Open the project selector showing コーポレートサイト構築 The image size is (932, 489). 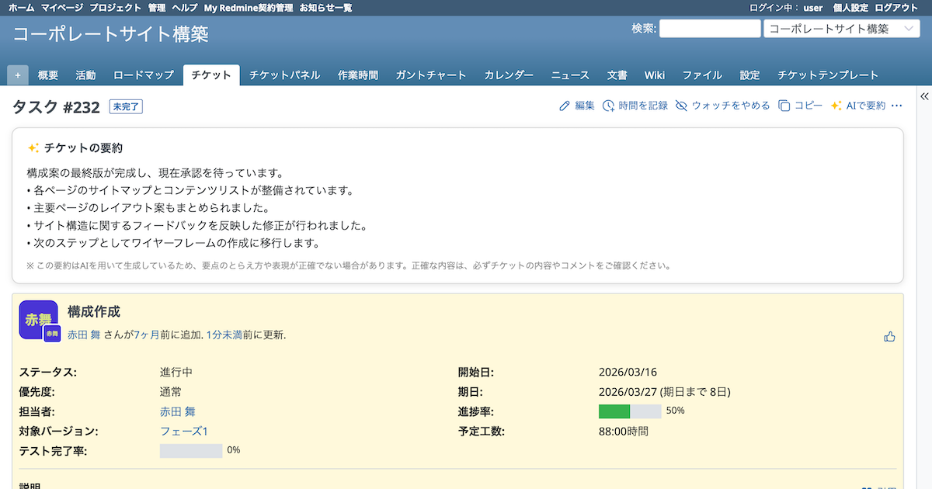pyautogui.click(x=843, y=28)
